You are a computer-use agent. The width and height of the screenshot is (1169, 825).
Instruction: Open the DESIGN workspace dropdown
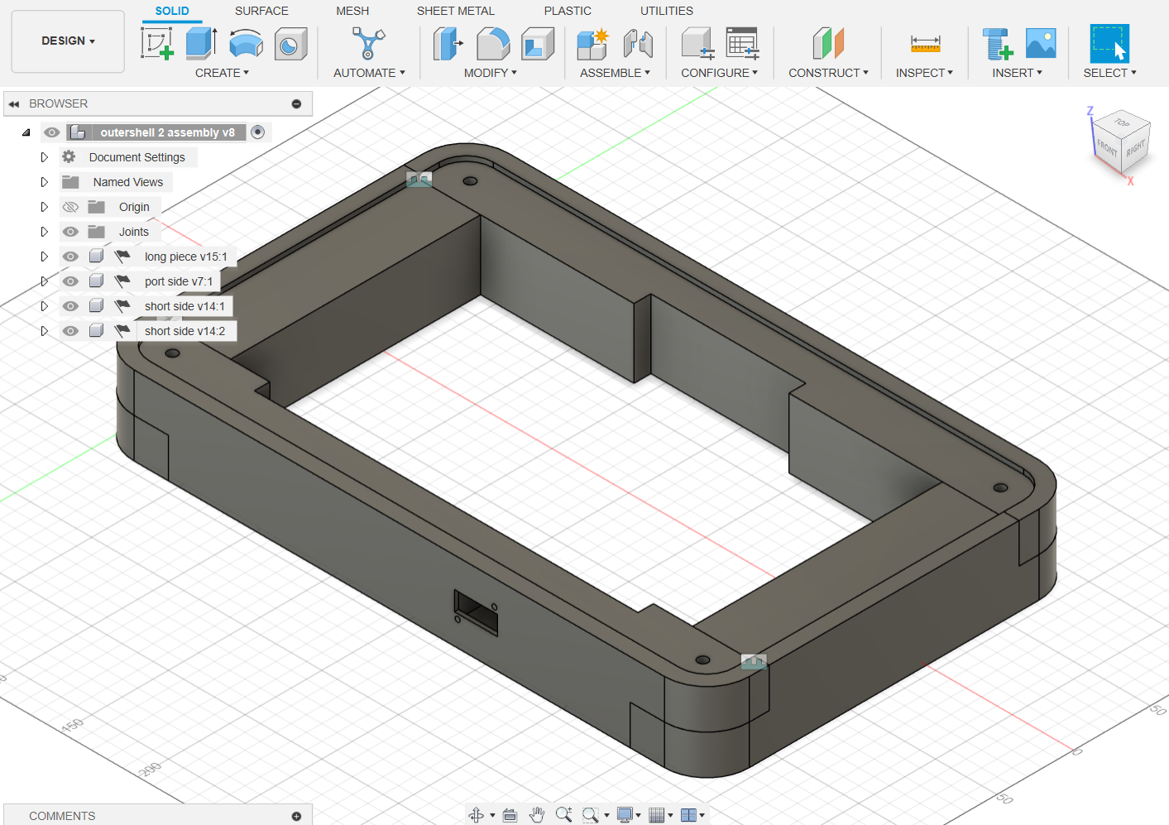click(68, 41)
